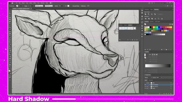Open the Properties icon atop the panel dock
Screen dimensions: 182x102
click(x=142, y=10)
